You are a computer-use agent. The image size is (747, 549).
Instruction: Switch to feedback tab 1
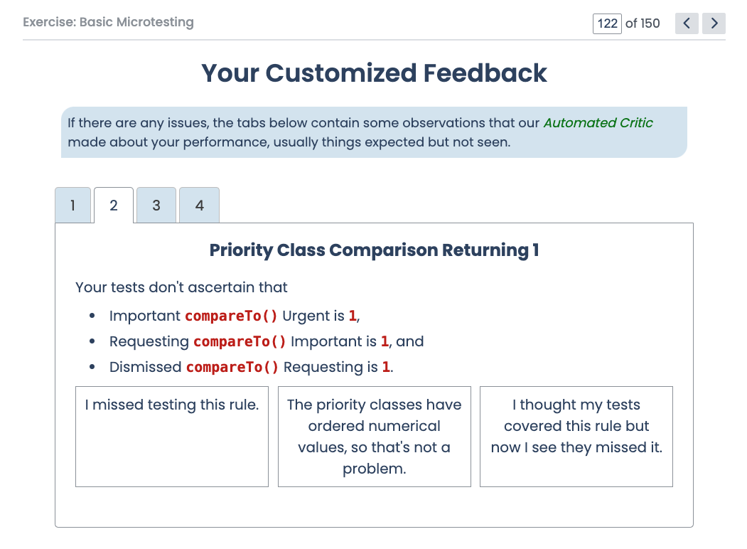[73, 206]
